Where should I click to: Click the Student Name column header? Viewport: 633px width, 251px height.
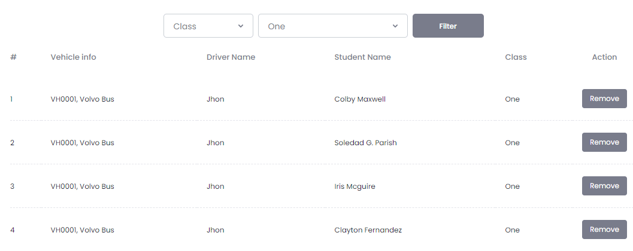coord(362,57)
